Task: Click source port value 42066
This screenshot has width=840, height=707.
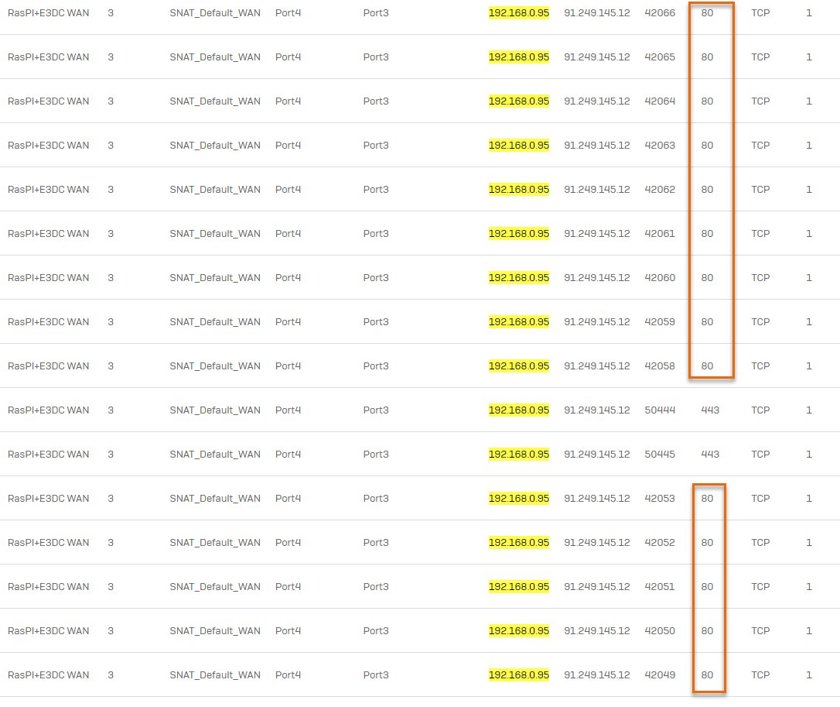Action: (660, 13)
